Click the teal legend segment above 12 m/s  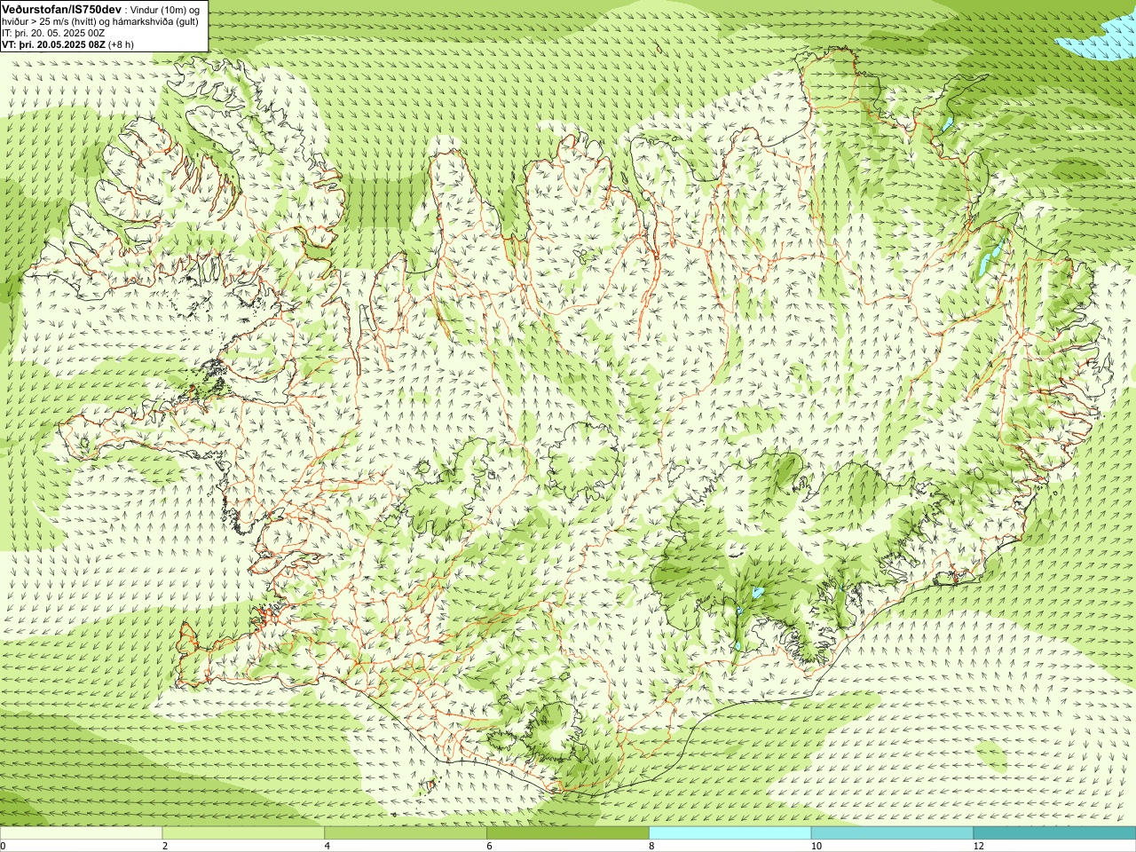1054,833
